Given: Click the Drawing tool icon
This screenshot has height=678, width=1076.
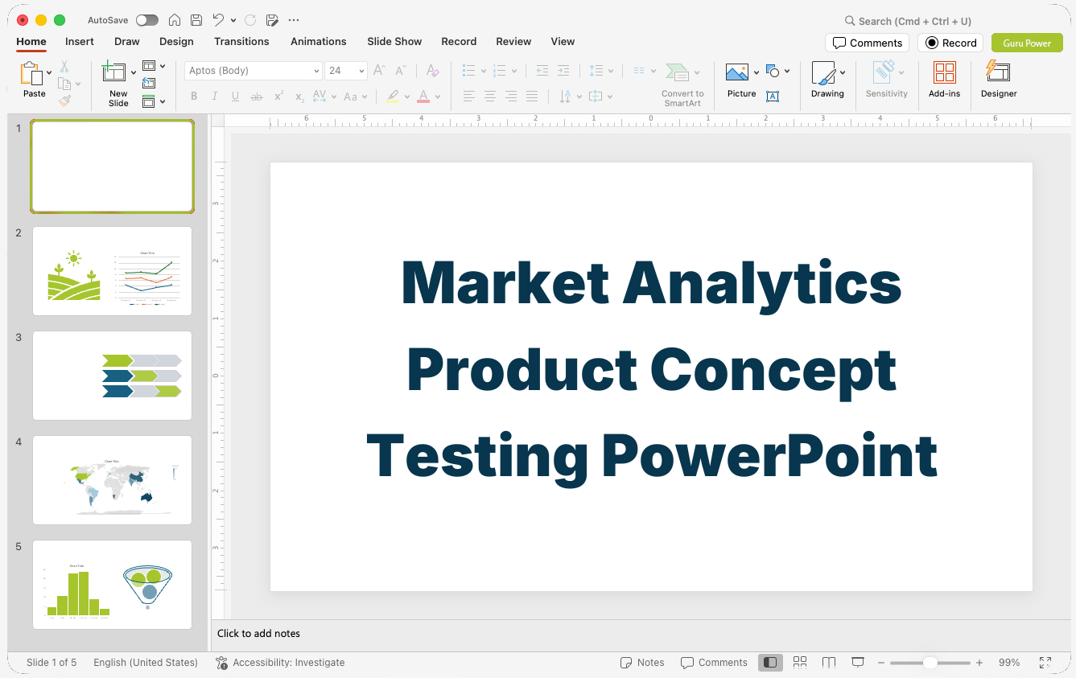Looking at the screenshot, I should coord(823,73).
